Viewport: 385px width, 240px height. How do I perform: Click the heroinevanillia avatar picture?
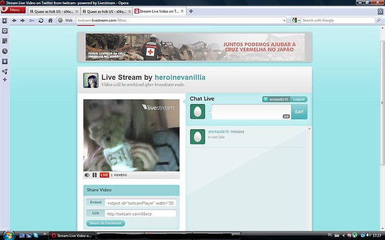click(91, 80)
